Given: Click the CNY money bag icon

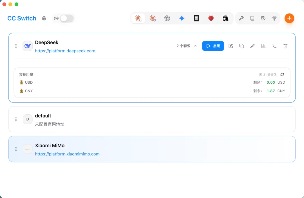Looking at the screenshot, I should coord(21,91).
